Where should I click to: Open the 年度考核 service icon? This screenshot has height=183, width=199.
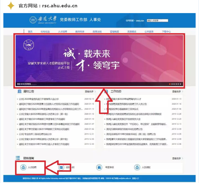click(99, 167)
